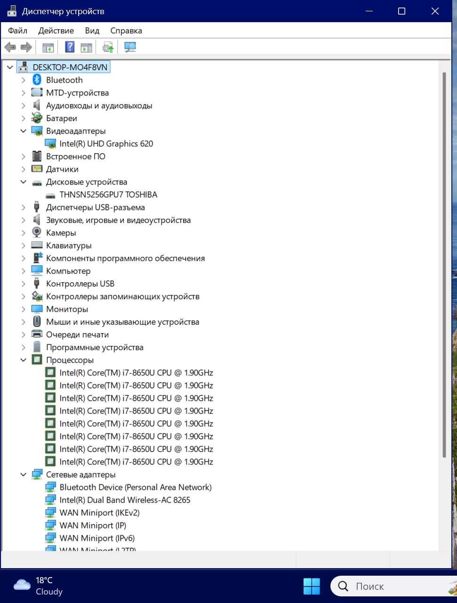
Task: Click the Forward arrow in the toolbar
Action: pyautogui.click(x=26, y=47)
